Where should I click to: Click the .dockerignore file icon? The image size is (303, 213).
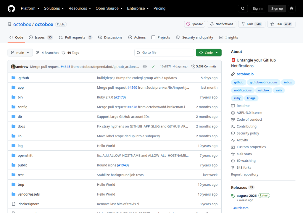[x=13, y=204]
